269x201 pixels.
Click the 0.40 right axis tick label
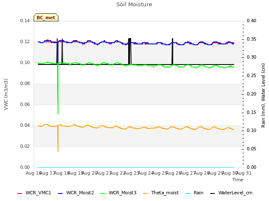[251, 21]
